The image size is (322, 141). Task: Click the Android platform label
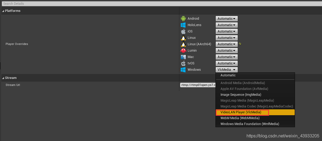tap(193, 19)
